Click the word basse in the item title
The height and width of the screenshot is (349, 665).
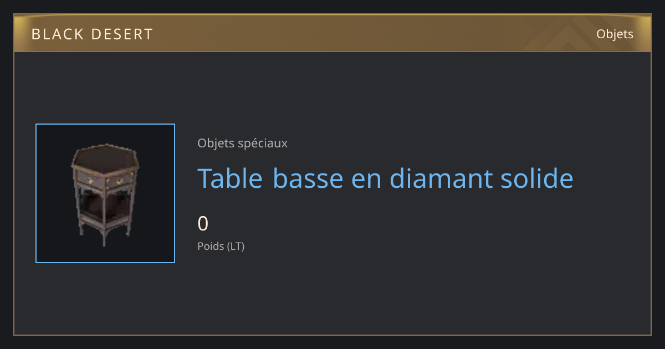point(308,178)
